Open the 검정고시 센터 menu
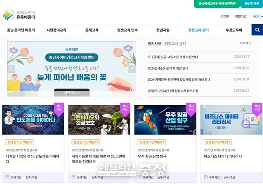 coord(198,30)
